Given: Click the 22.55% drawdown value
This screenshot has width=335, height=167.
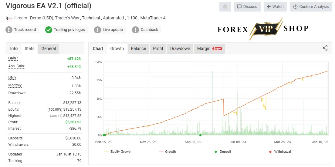Looking at the screenshot, I should [76, 93].
